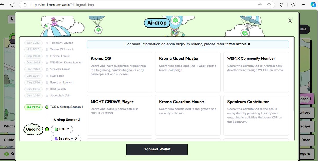Click the site info lock icon

point(25,4)
